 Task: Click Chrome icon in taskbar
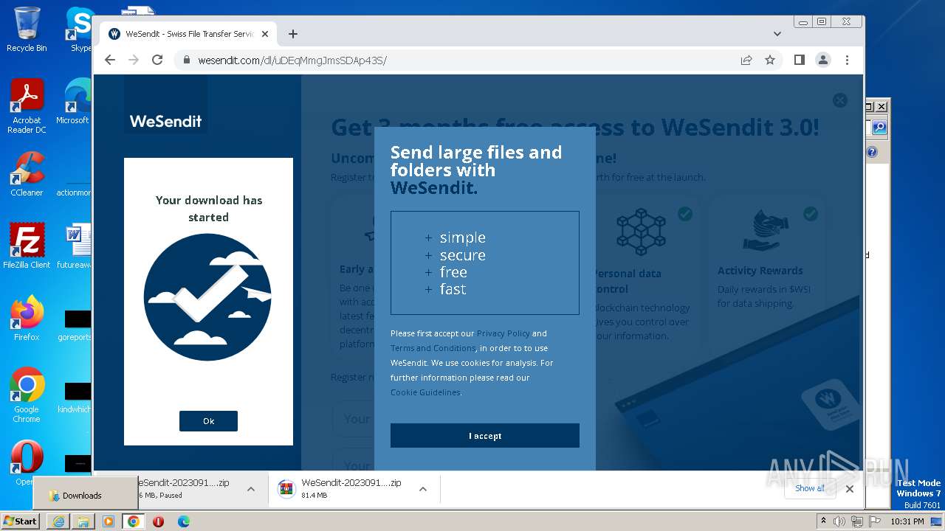(x=134, y=521)
